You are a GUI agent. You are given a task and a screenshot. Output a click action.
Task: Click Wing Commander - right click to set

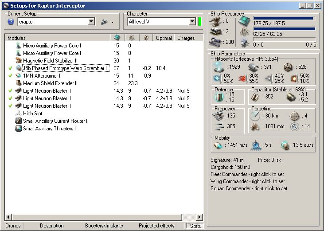pyautogui.click(x=248, y=181)
